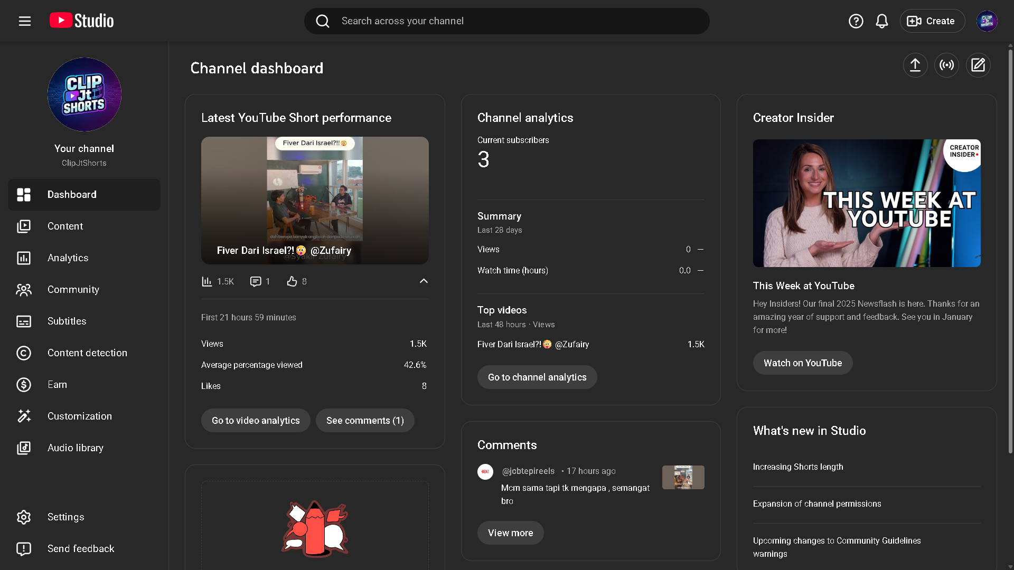Open the Create button menu
The height and width of the screenshot is (570, 1014).
coord(932,21)
